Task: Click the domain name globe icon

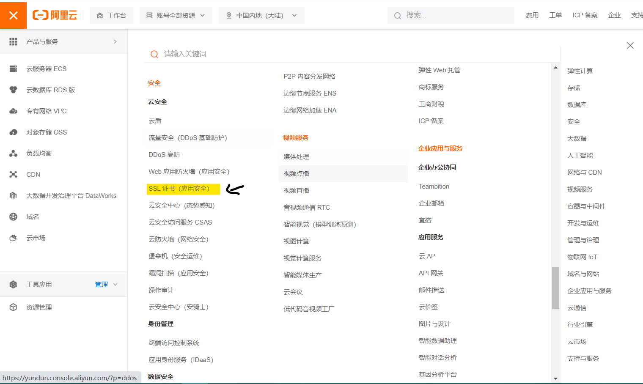Action: (14, 217)
